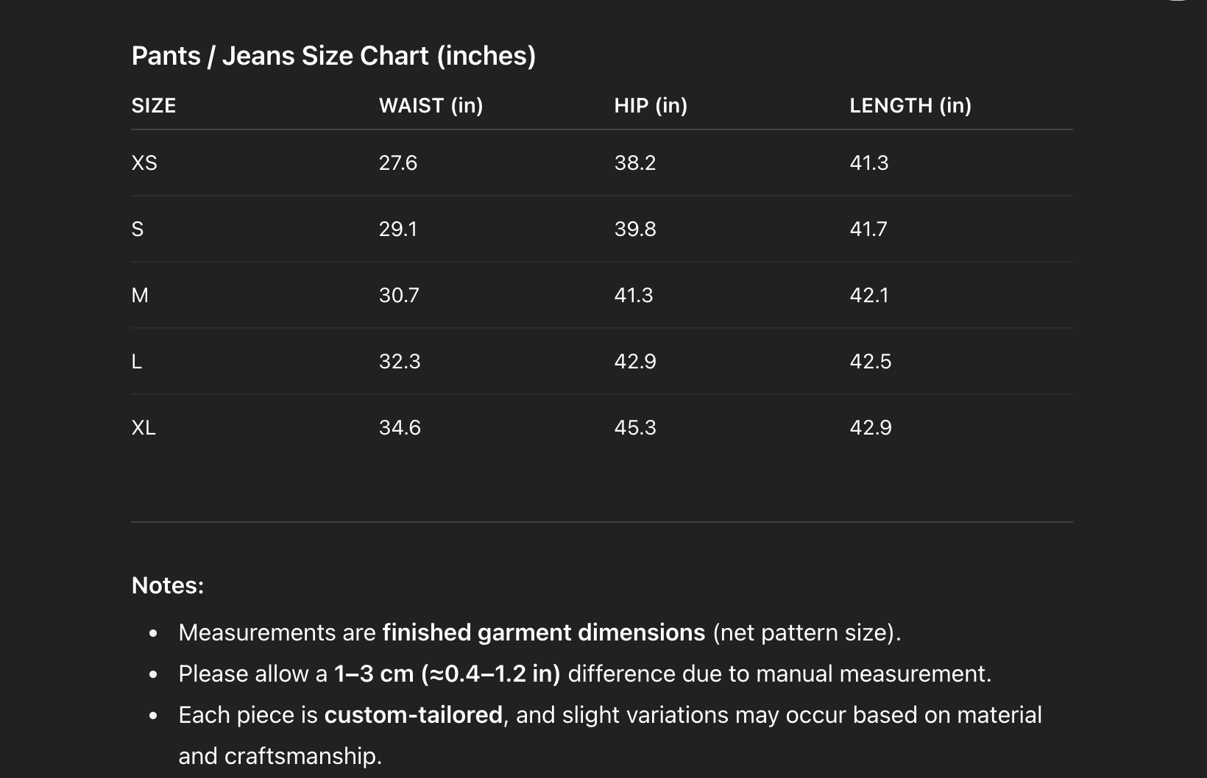Click the Pants / Jeans Size Chart heading
The height and width of the screenshot is (778, 1207).
click(x=333, y=56)
